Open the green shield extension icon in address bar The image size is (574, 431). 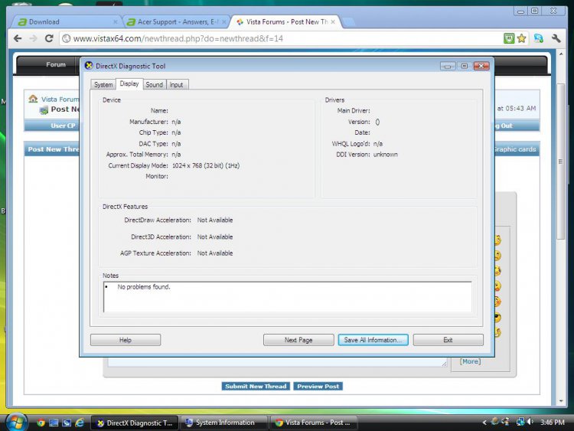(509, 38)
